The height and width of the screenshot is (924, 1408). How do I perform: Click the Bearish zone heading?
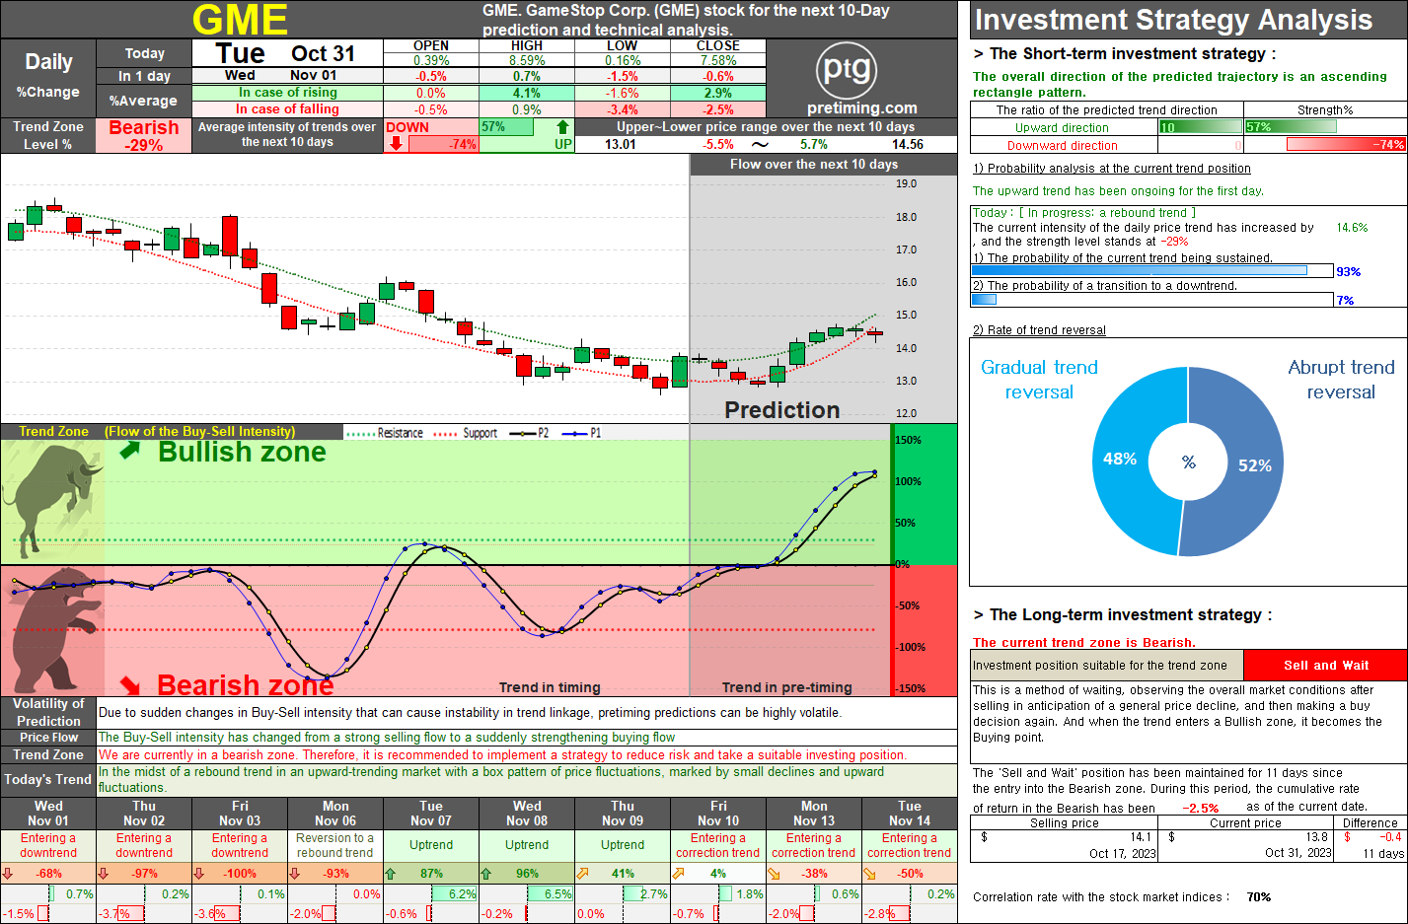click(x=245, y=684)
